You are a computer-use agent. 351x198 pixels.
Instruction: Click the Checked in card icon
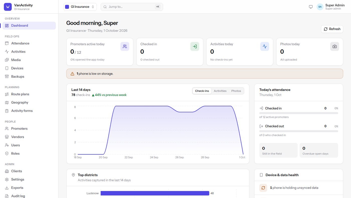tap(195, 46)
